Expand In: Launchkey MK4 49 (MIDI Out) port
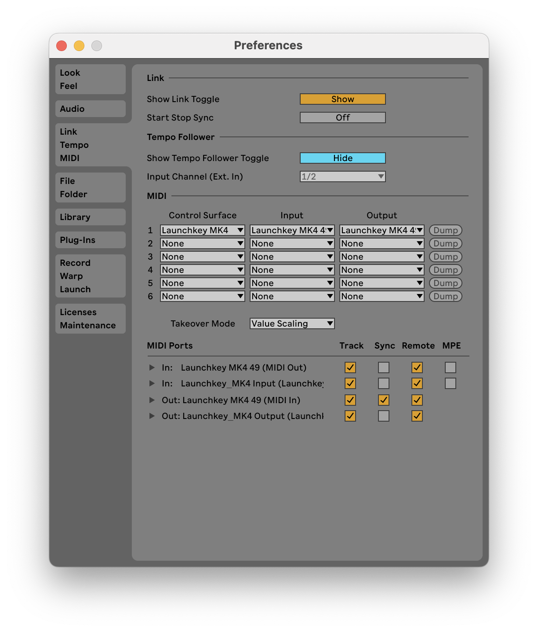The image size is (538, 632). pos(152,367)
